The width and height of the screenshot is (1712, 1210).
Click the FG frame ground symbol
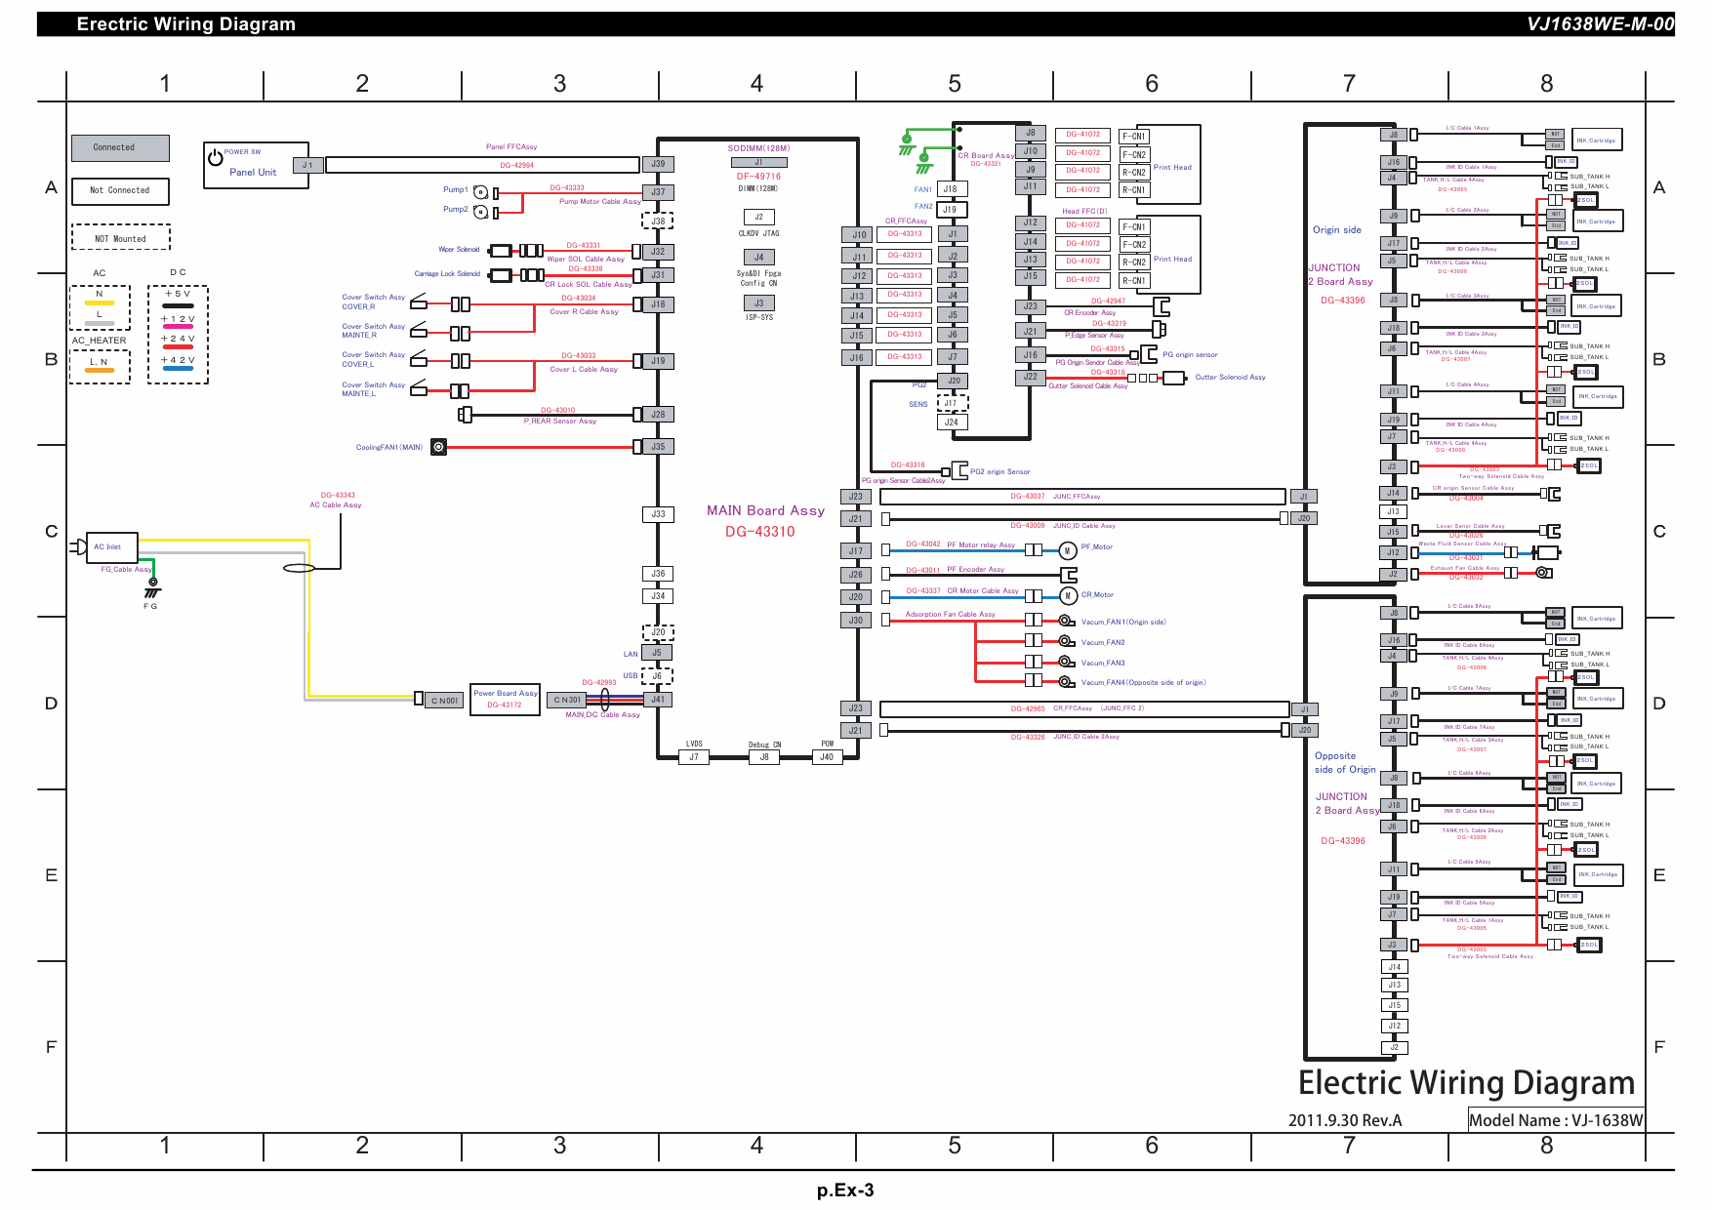pos(152,588)
